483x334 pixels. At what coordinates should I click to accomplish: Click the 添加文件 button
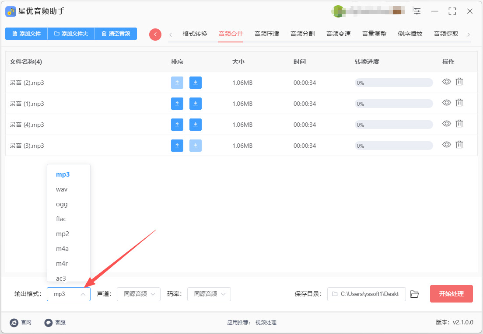(26, 34)
